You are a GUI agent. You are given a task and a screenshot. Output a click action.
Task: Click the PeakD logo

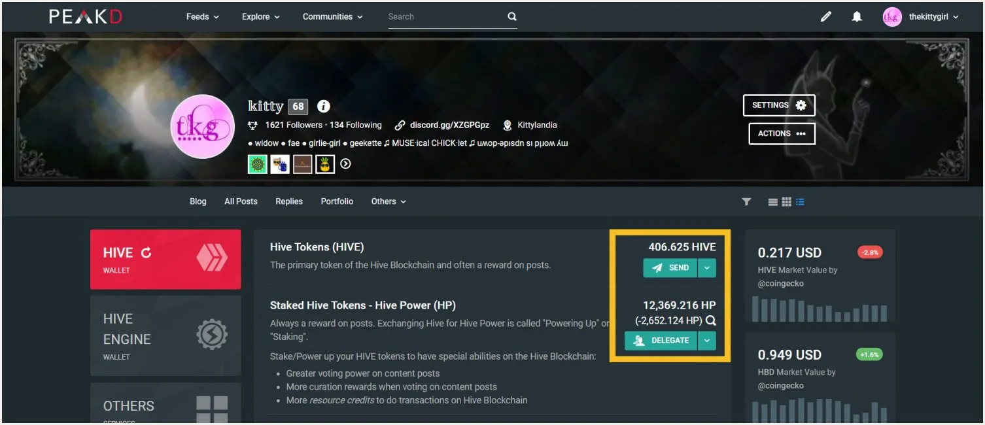[85, 16]
